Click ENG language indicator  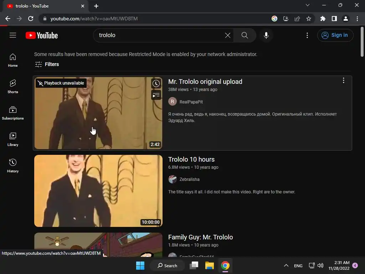pos(298,265)
